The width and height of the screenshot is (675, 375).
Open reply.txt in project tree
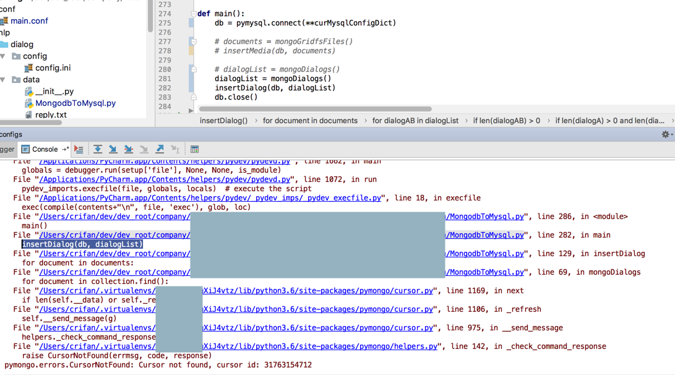[51, 115]
